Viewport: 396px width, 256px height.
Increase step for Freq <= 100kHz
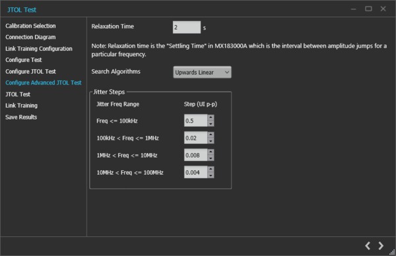point(211,117)
